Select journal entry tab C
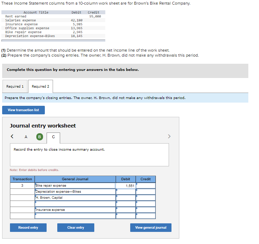259x244 pixels. point(53,137)
